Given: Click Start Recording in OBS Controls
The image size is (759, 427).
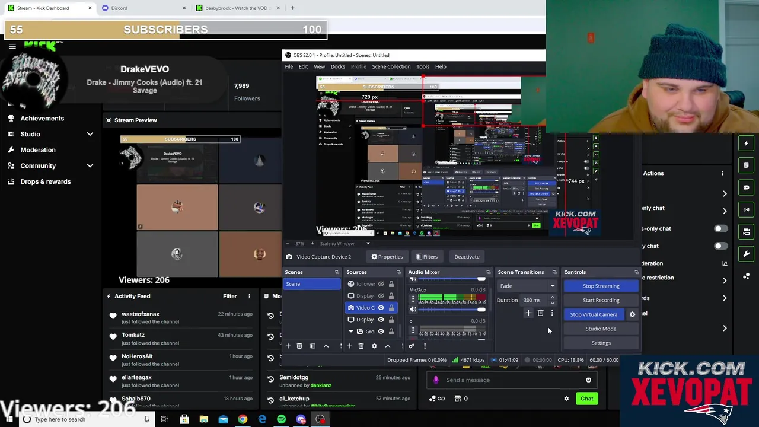Looking at the screenshot, I should tap(601, 300).
